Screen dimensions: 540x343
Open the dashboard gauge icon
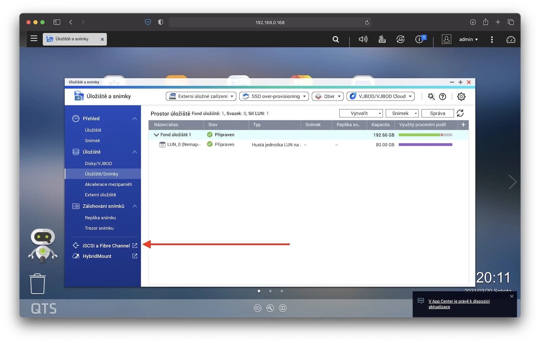click(x=511, y=39)
